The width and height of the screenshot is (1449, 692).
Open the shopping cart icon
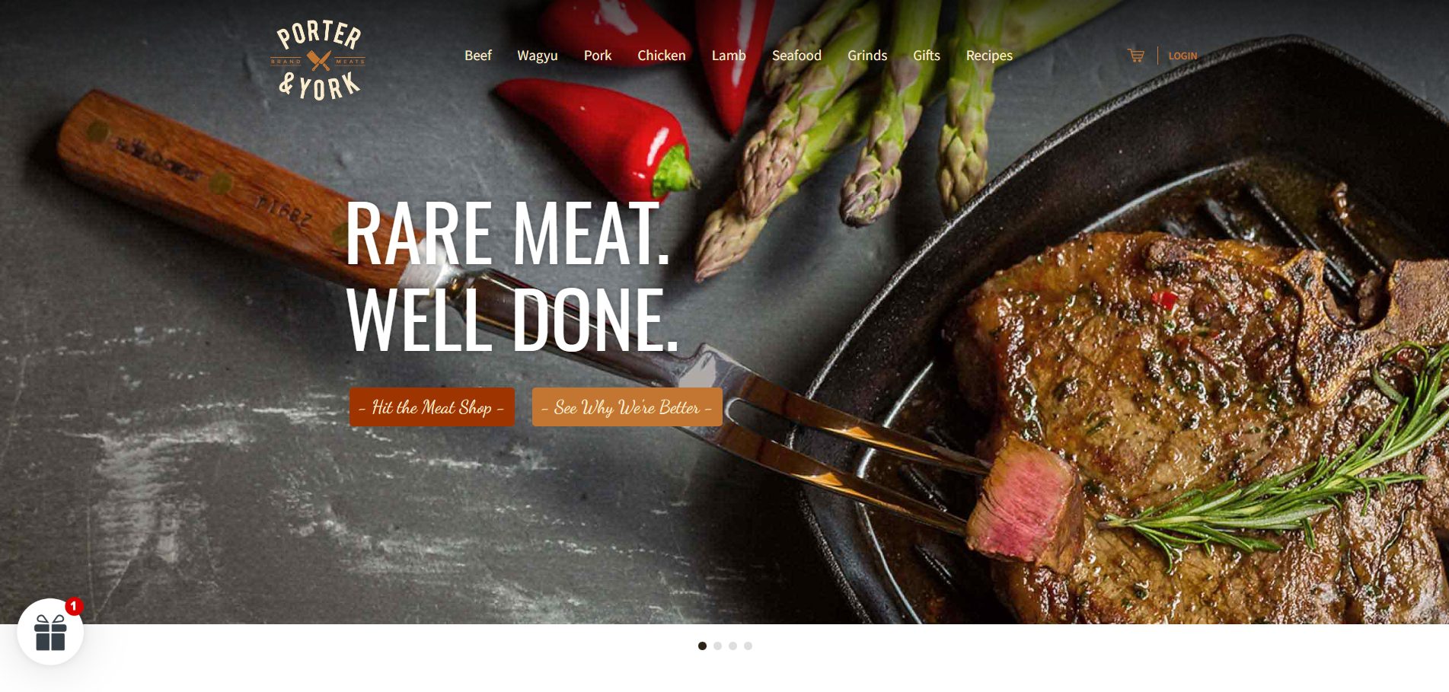[1135, 56]
